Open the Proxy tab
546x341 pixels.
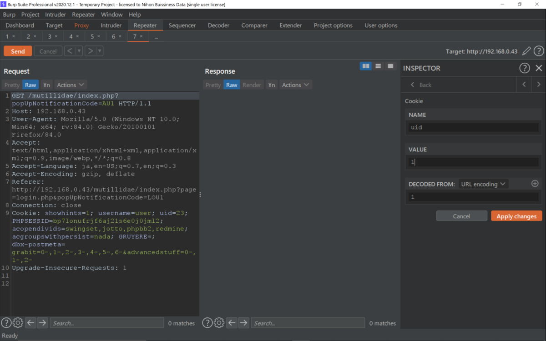pyautogui.click(x=81, y=25)
